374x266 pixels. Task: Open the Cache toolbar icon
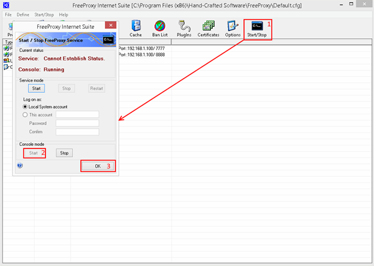click(135, 28)
